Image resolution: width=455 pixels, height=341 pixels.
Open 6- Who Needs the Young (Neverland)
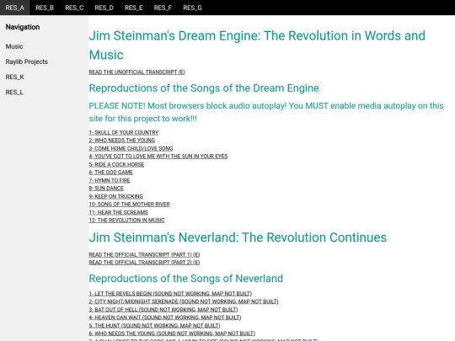pos(172,333)
